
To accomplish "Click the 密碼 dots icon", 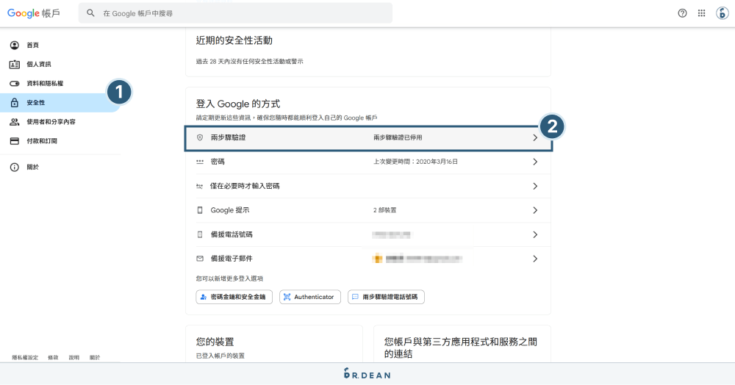I will 200,162.
